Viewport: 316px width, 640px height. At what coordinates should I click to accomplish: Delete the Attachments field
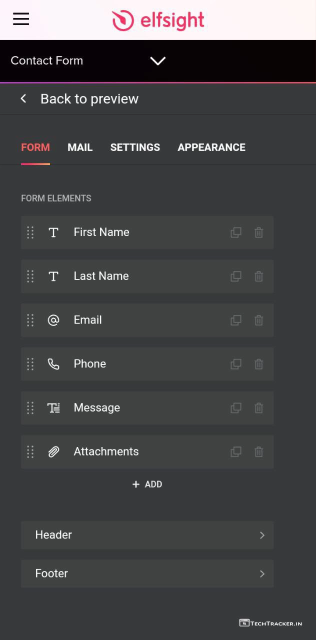[x=259, y=452]
